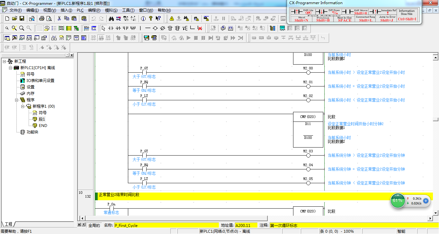
Task: Insert a new horizontal line
Action: click(148, 28)
